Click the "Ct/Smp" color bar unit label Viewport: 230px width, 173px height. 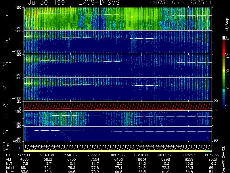pyautogui.click(x=227, y=25)
